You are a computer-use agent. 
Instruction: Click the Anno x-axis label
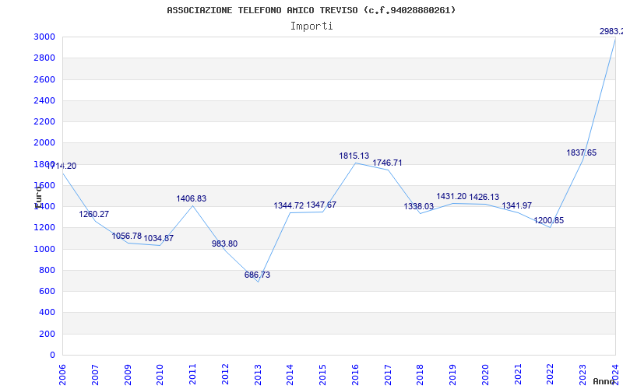[x=604, y=381]
